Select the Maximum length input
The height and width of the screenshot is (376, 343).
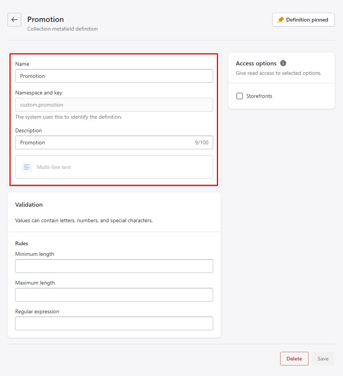point(114,295)
